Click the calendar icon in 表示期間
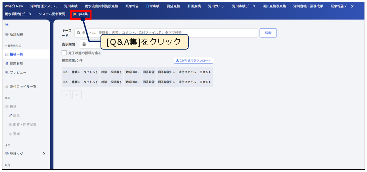 [x=84, y=44]
